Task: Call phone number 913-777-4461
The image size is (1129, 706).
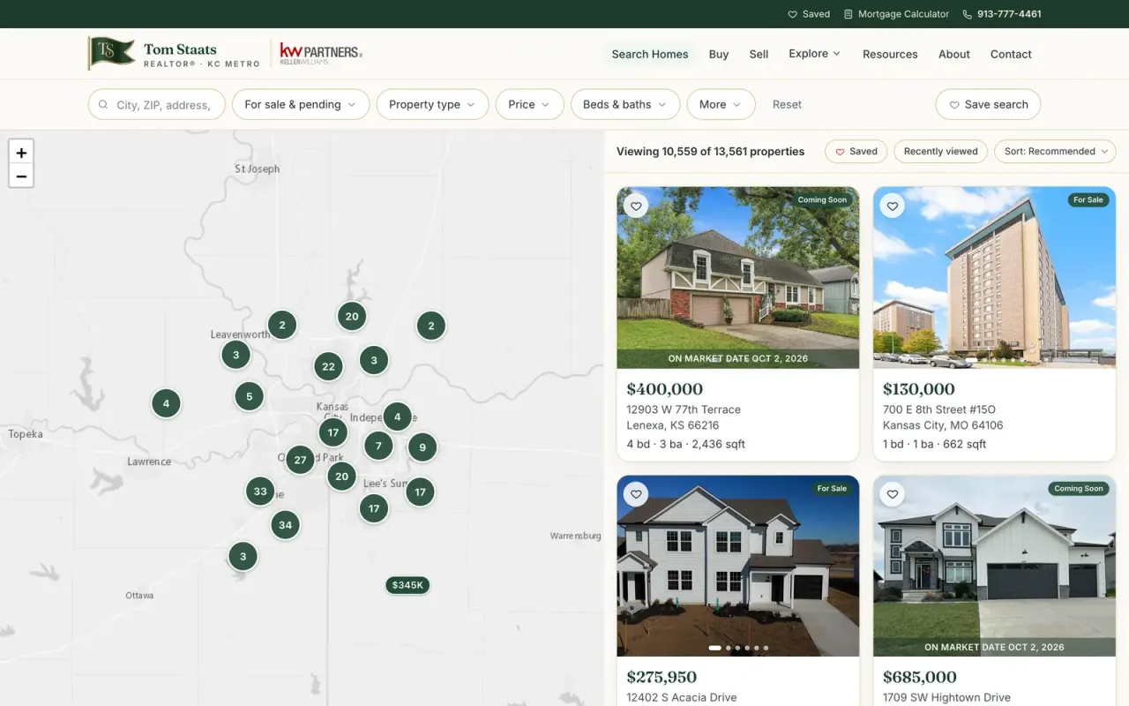Action: click(1001, 14)
